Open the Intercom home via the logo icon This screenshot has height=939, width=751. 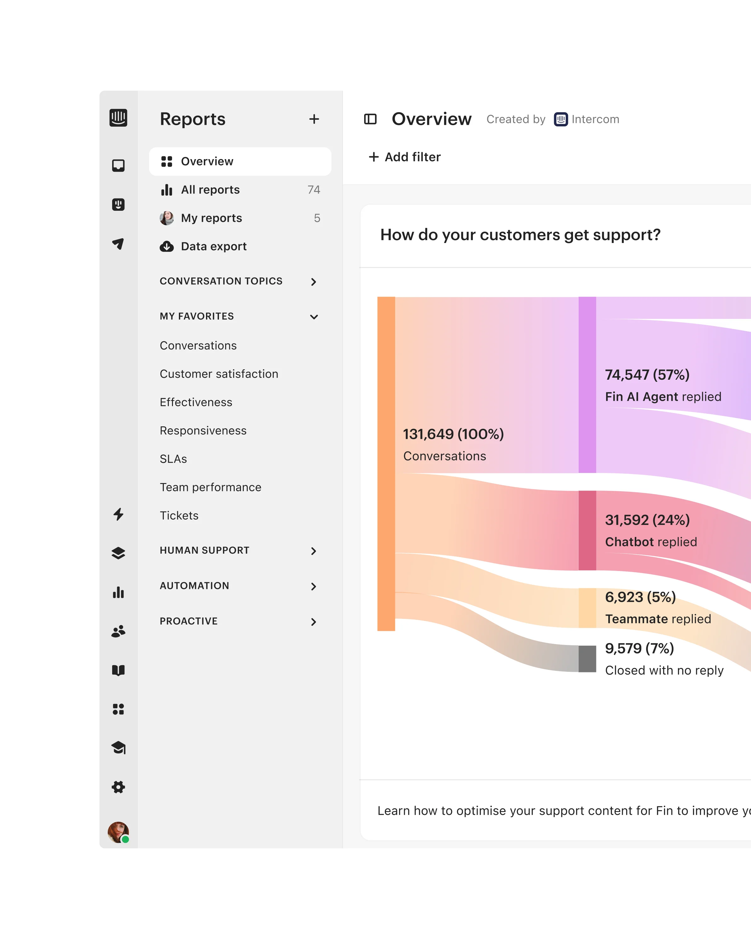click(x=118, y=118)
